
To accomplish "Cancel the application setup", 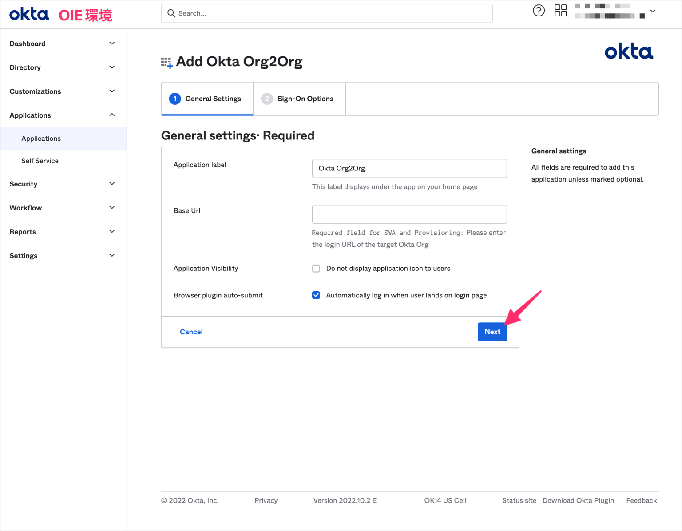I will pos(191,332).
